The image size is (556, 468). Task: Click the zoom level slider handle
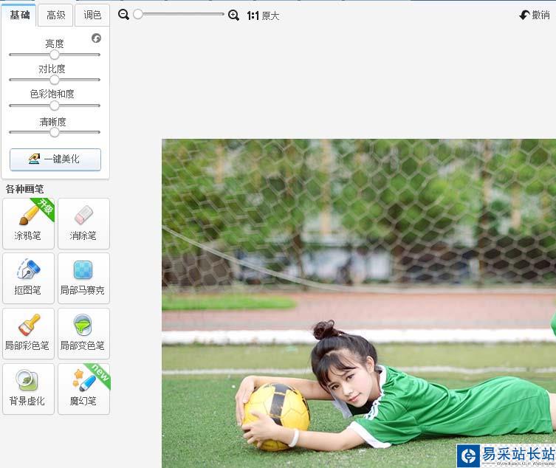click(138, 14)
